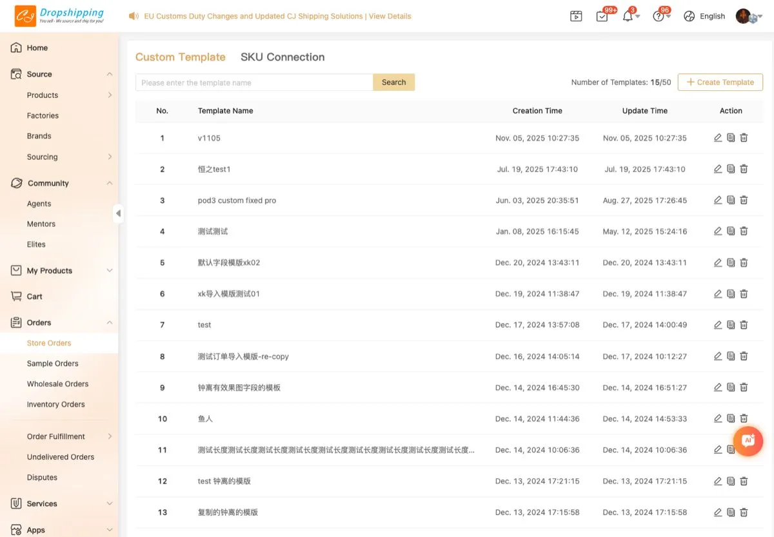
Task: Focus the template name search field
Action: tap(254, 82)
